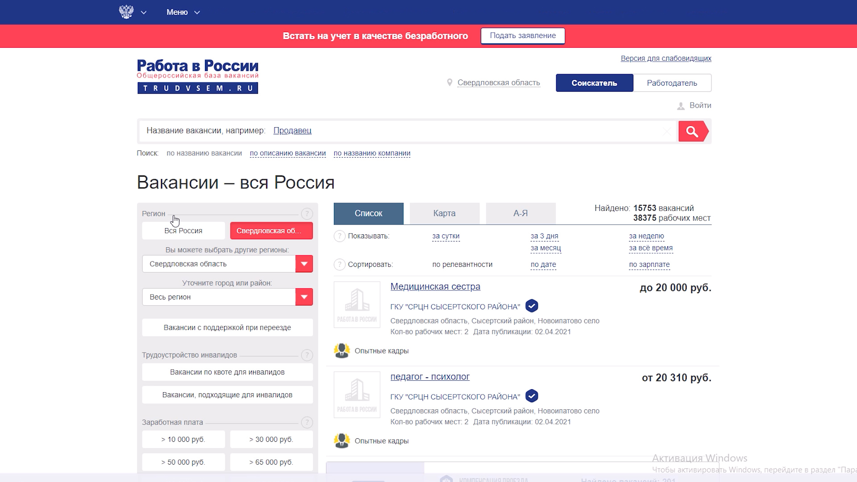Search по названию вакансии option
This screenshot has width=857, height=482.
(x=204, y=153)
